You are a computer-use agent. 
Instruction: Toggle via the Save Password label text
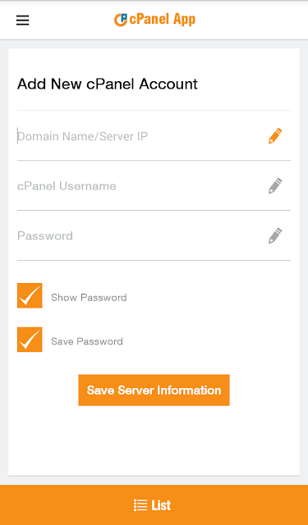(x=87, y=341)
